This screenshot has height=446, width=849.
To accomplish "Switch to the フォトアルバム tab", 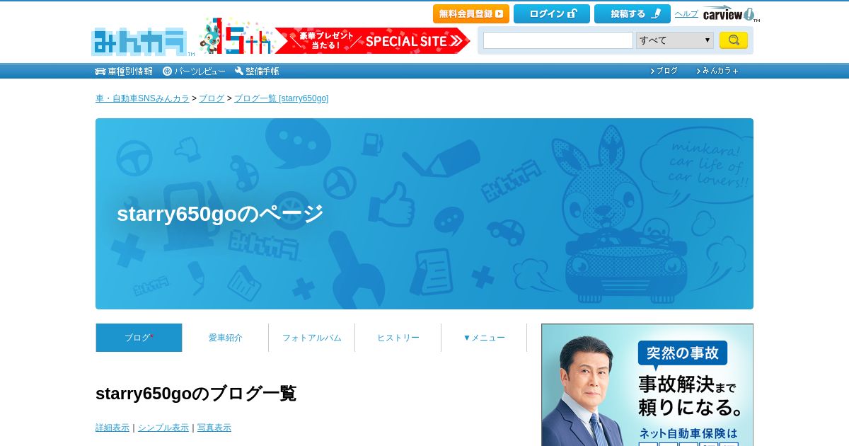I will pyautogui.click(x=312, y=338).
